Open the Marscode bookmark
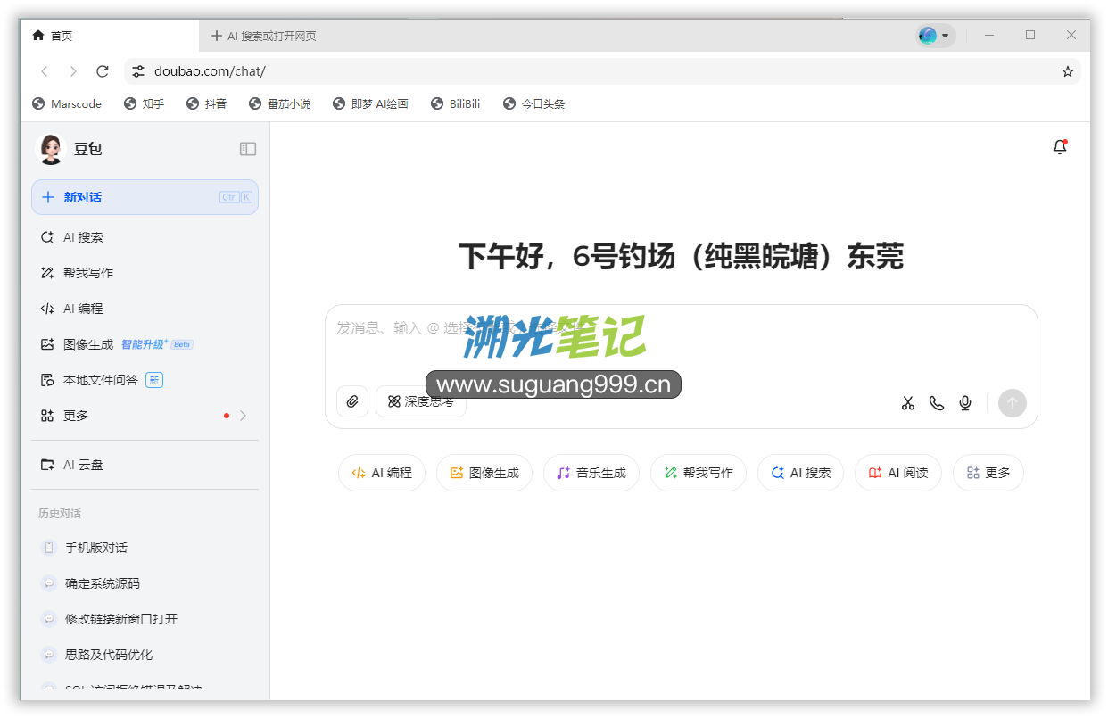 [x=67, y=103]
